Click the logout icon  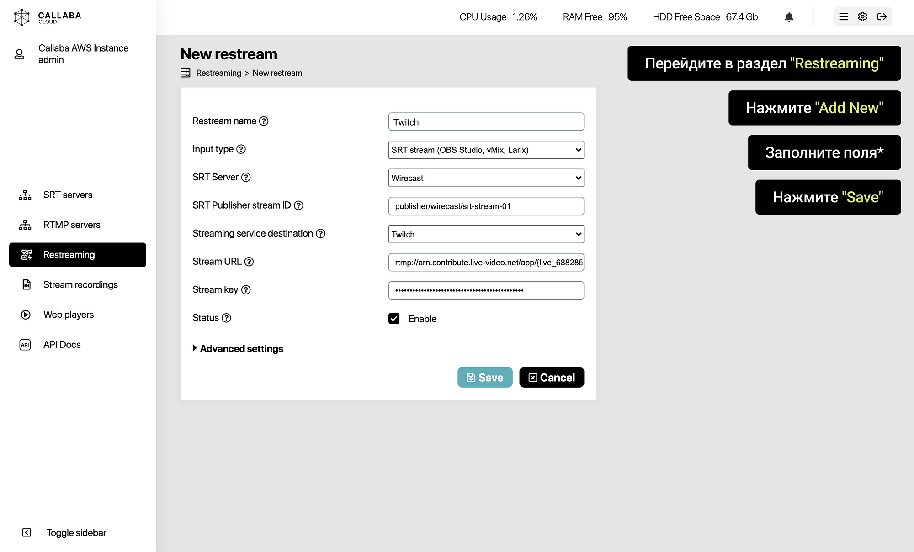882,17
